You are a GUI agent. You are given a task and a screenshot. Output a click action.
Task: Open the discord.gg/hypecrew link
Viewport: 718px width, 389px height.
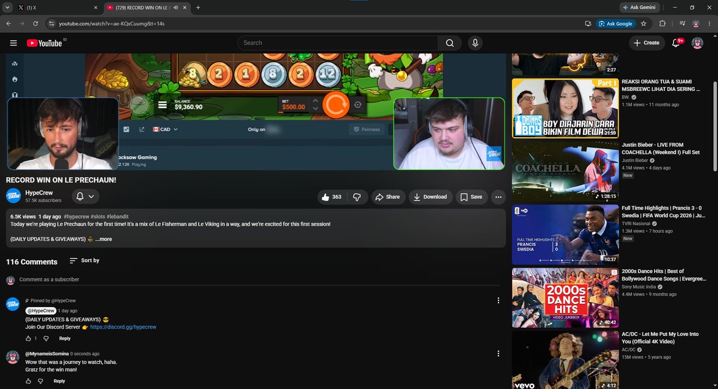click(123, 327)
